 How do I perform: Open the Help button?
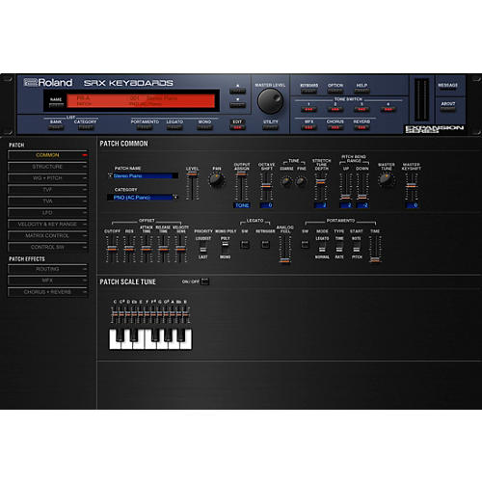tap(361, 91)
